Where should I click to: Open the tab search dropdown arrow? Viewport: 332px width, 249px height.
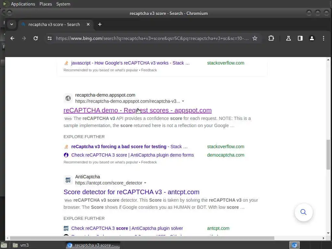coord(12,25)
